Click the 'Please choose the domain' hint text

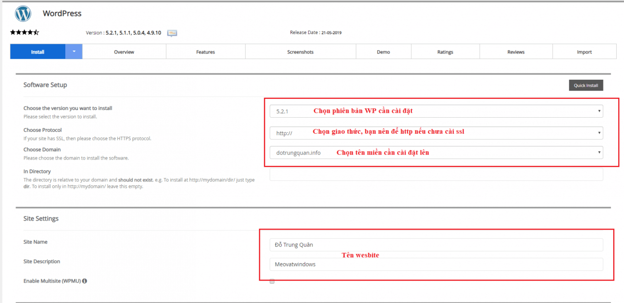(x=76, y=158)
